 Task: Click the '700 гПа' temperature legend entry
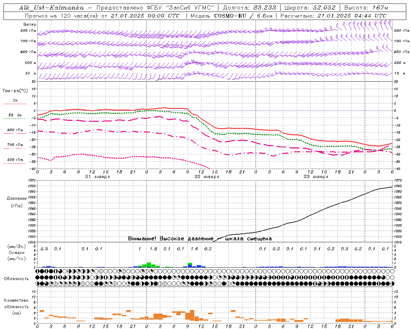pos(15,145)
